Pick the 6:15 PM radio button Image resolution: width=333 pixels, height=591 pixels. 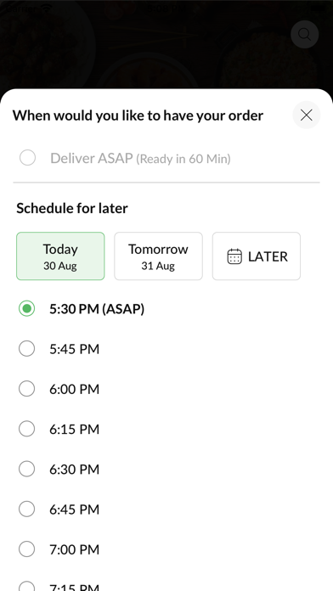27,429
